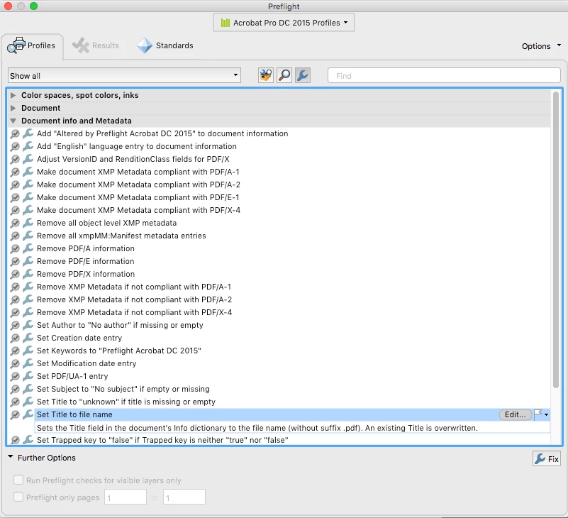Screen dimensions: 568x518
Task: Click wrench icon beside Remove PDF/X information
Action: pyautogui.click(x=28, y=274)
